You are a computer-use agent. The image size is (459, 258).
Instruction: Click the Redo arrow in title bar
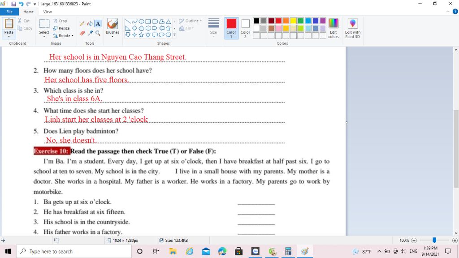[28, 4]
